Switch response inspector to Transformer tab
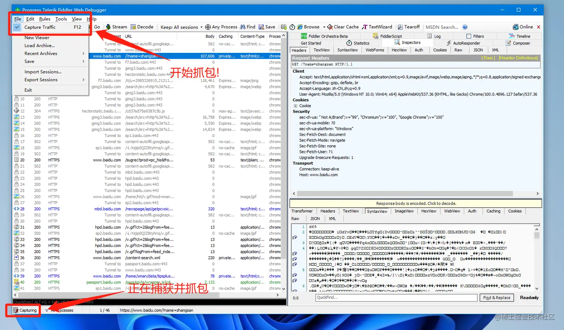Screen dimensions: 564x330 [302, 211]
